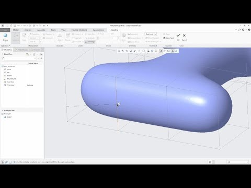Select the TOP datum plane
The width and height of the screenshot is (251, 188).
7,73
